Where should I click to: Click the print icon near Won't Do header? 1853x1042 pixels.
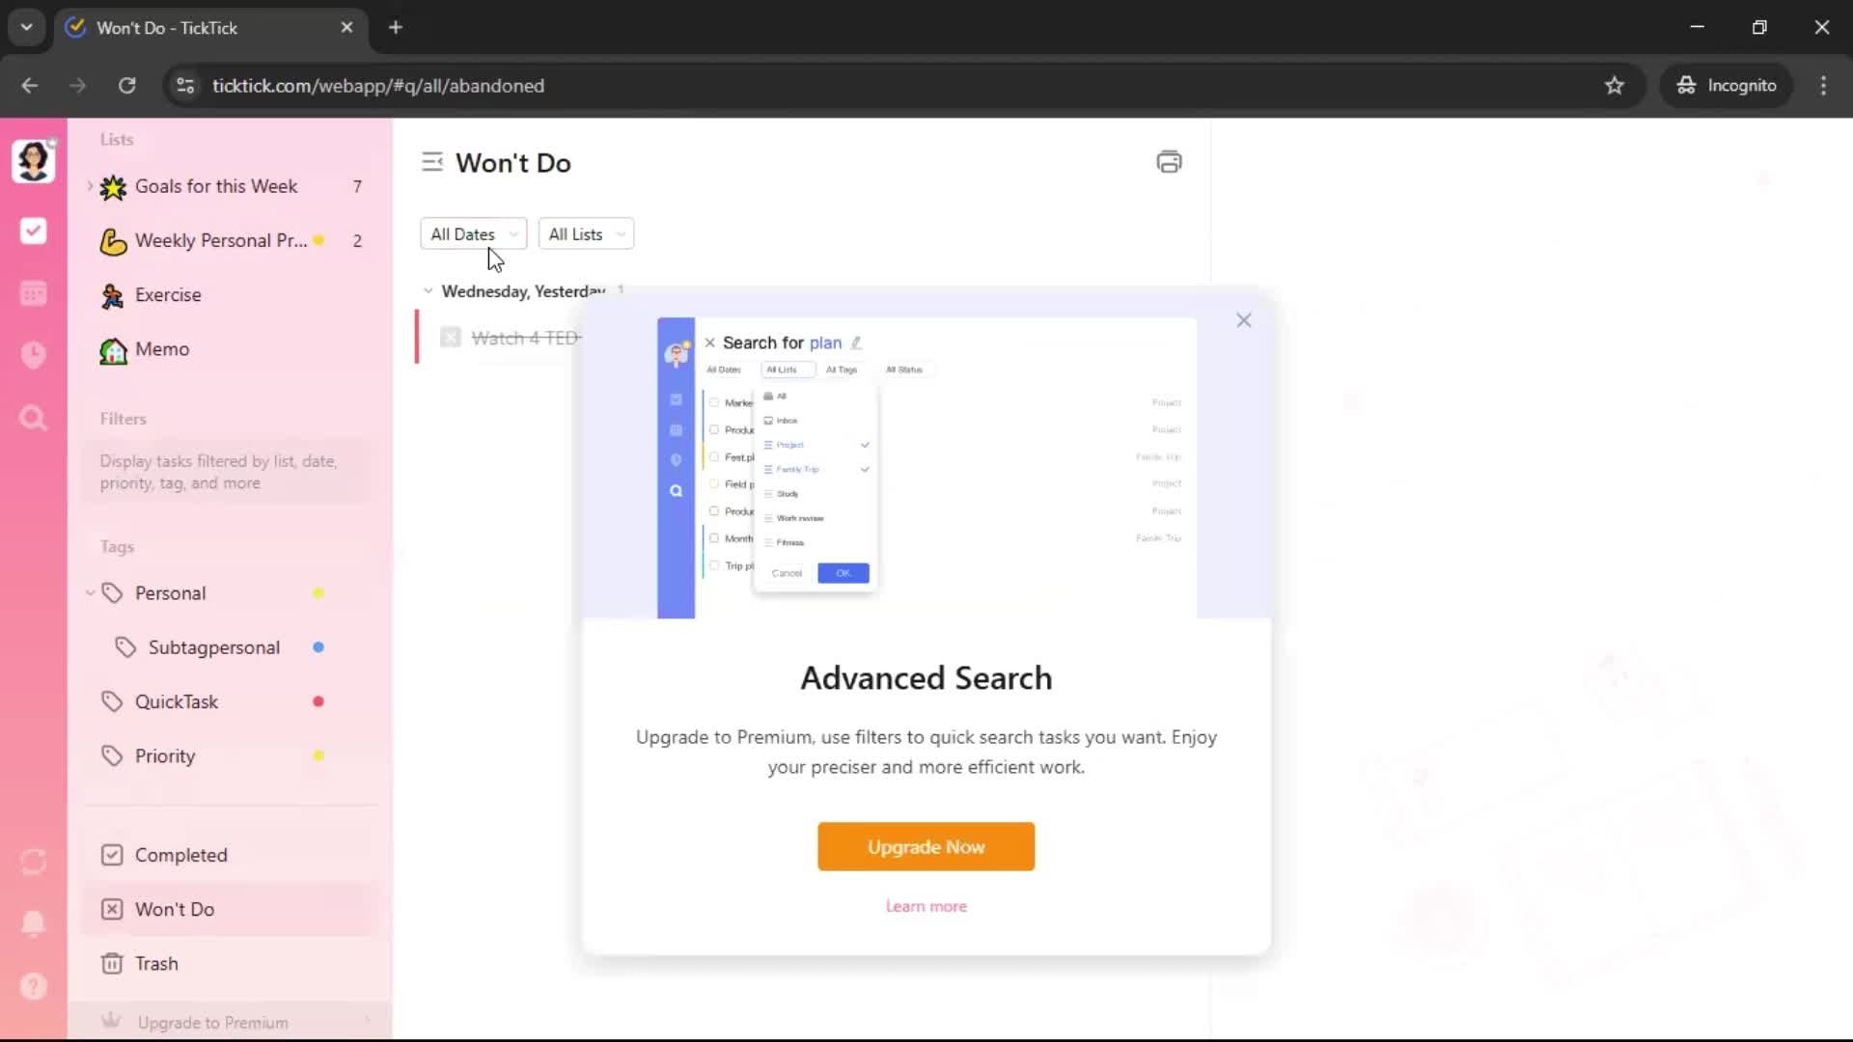tap(1169, 162)
